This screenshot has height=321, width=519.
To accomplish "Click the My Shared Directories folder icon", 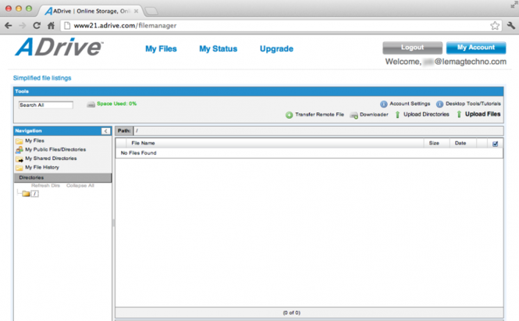I will (20, 159).
